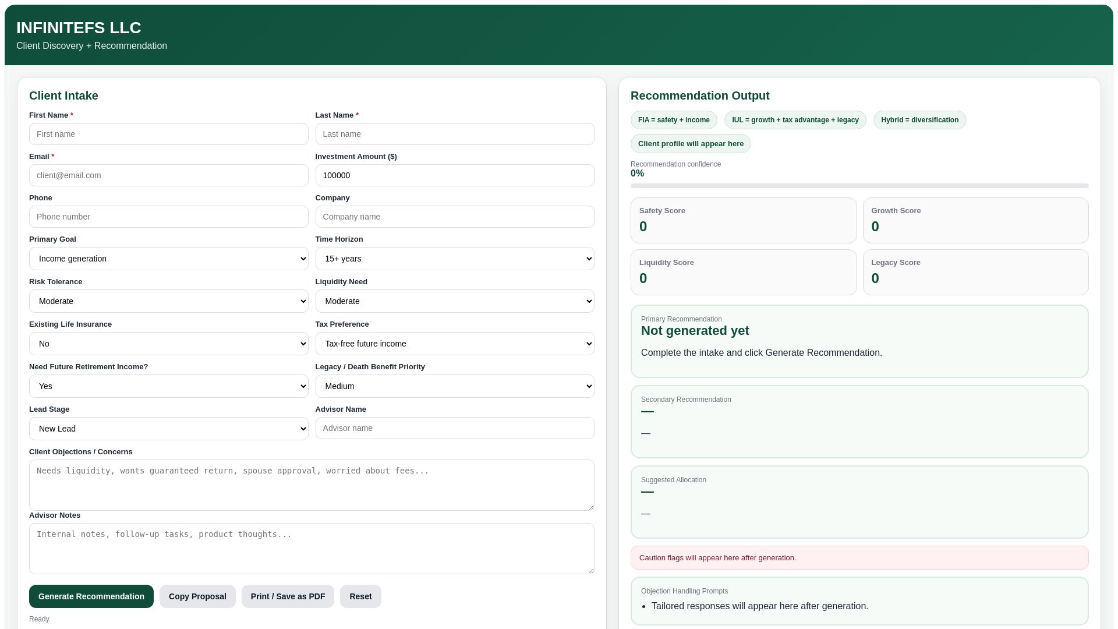Click 'Complete the intake and click Generate' text

pyautogui.click(x=762, y=353)
